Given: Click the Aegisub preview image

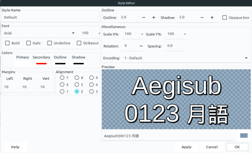Looking at the screenshot, I should (176, 99).
